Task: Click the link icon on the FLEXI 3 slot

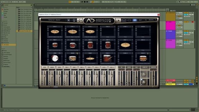Action: click(148, 53)
